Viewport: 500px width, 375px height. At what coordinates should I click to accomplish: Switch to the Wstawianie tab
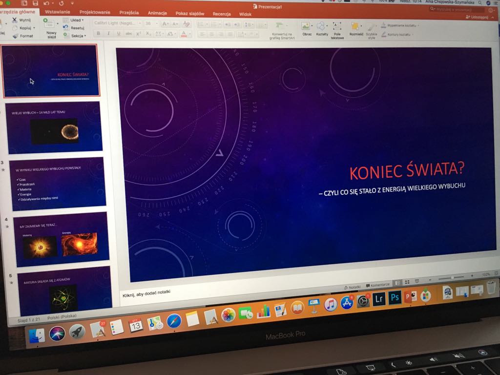pos(57,12)
